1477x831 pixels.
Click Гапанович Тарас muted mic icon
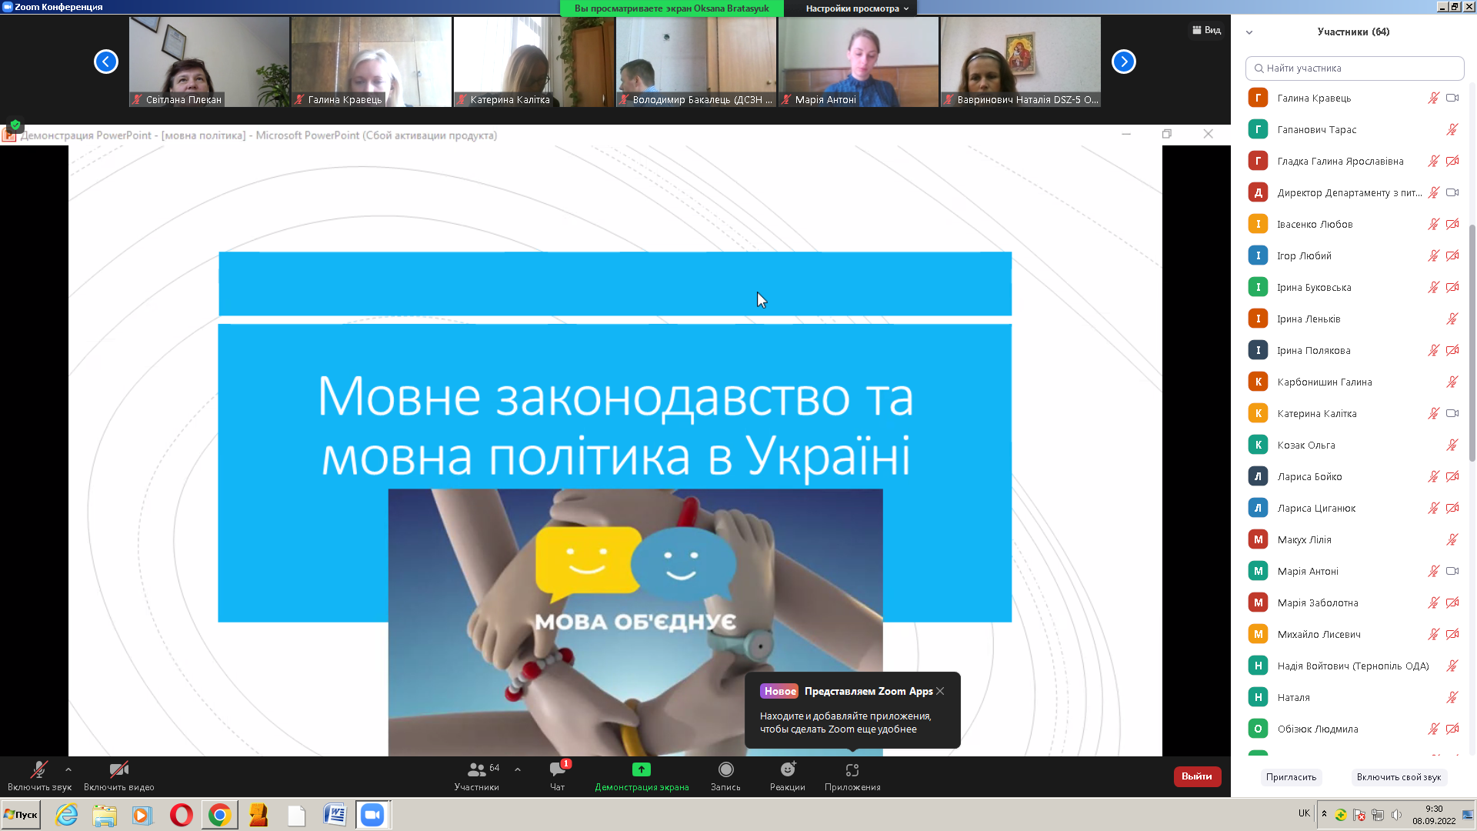coord(1452,130)
